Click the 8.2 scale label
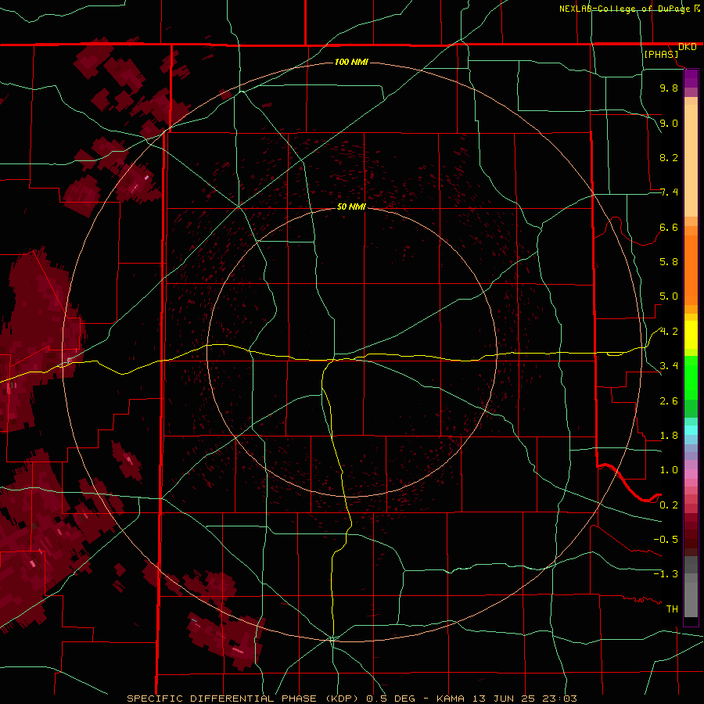 pos(669,157)
